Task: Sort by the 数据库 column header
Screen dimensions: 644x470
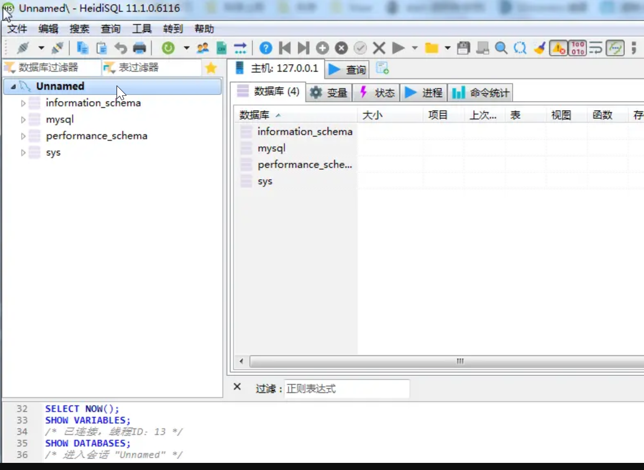Action: click(295, 115)
